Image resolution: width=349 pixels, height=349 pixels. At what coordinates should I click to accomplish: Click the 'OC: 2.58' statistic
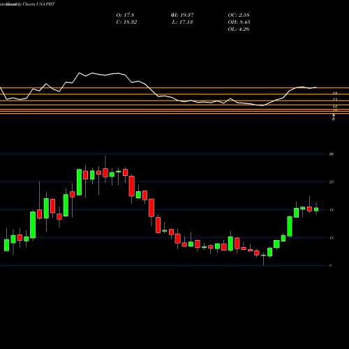click(239, 15)
